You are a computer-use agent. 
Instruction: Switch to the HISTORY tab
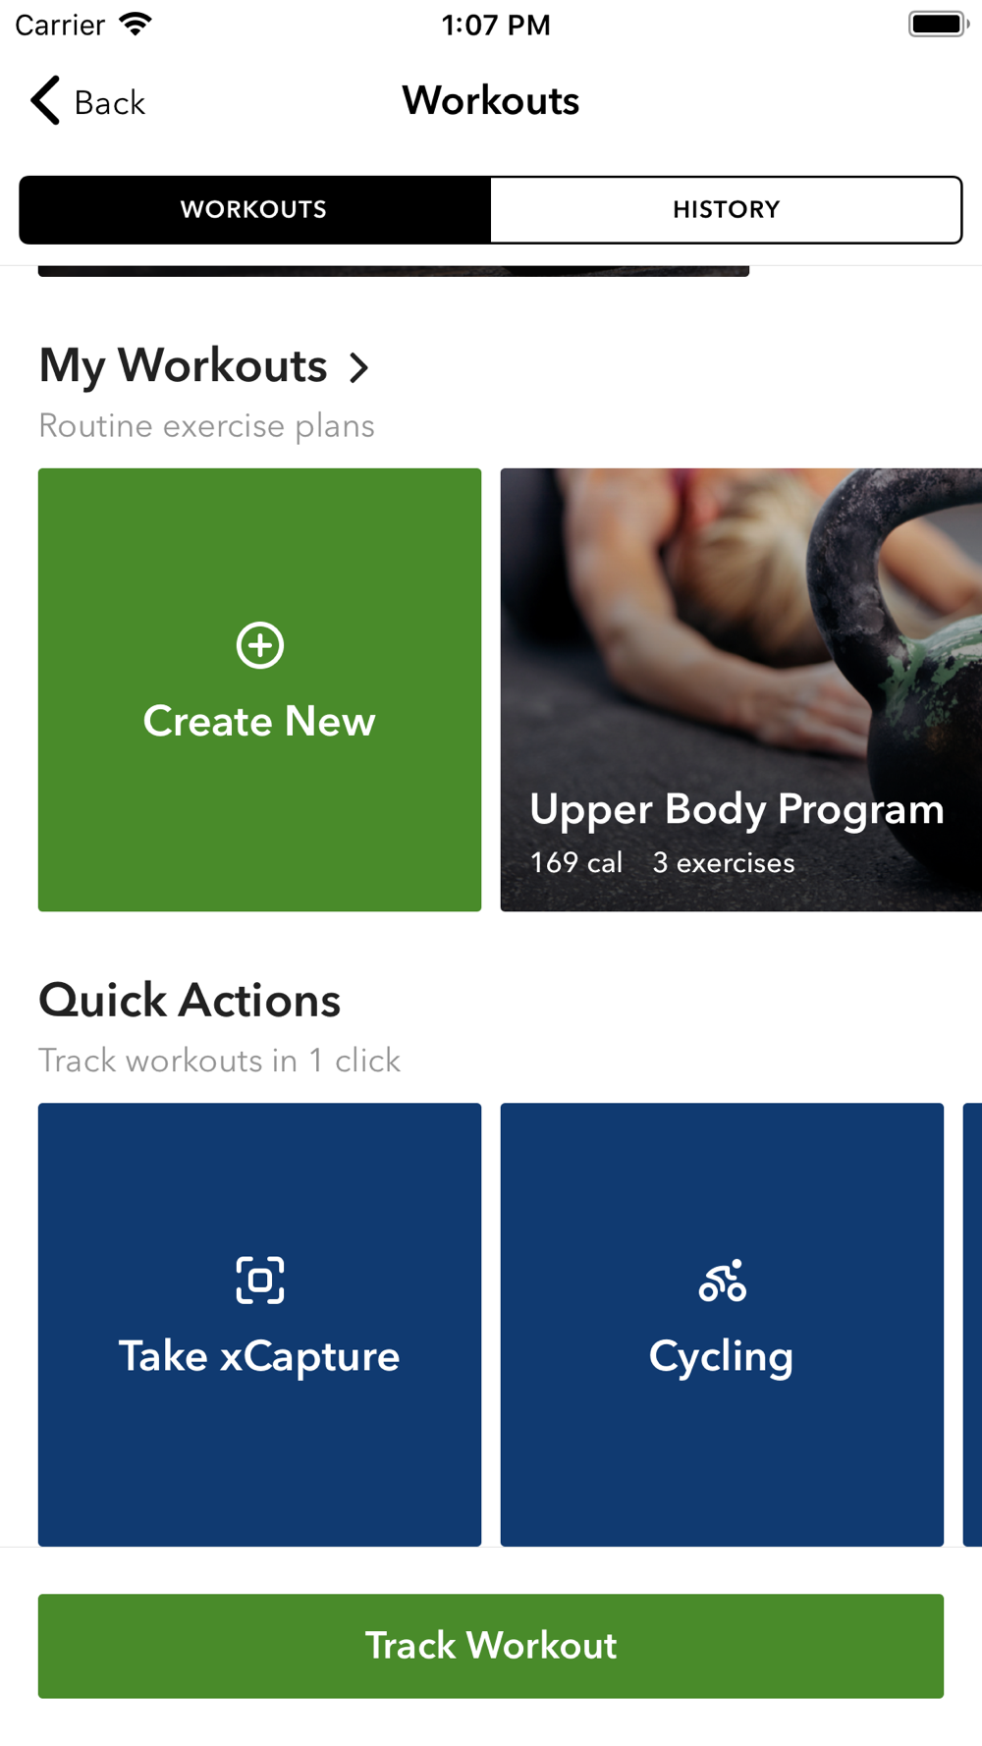coord(727,209)
